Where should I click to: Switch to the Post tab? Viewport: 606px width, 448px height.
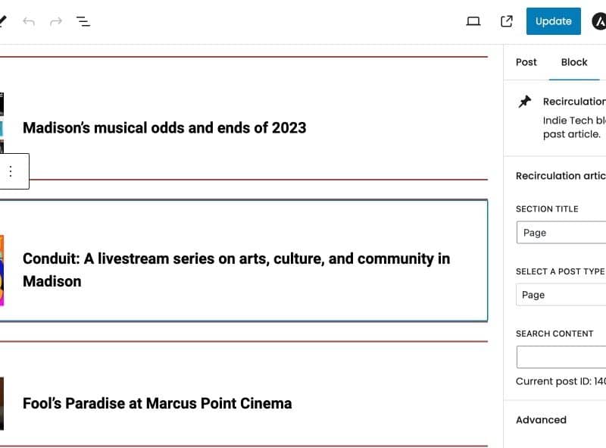526,62
